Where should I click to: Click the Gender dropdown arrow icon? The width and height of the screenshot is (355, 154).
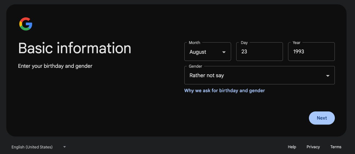328,76
